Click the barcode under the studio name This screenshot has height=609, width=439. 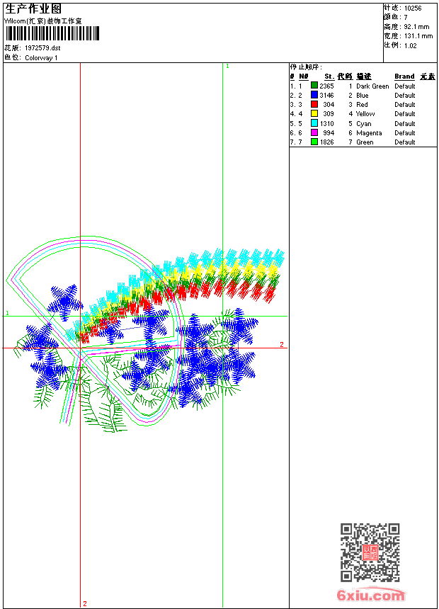(52, 33)
